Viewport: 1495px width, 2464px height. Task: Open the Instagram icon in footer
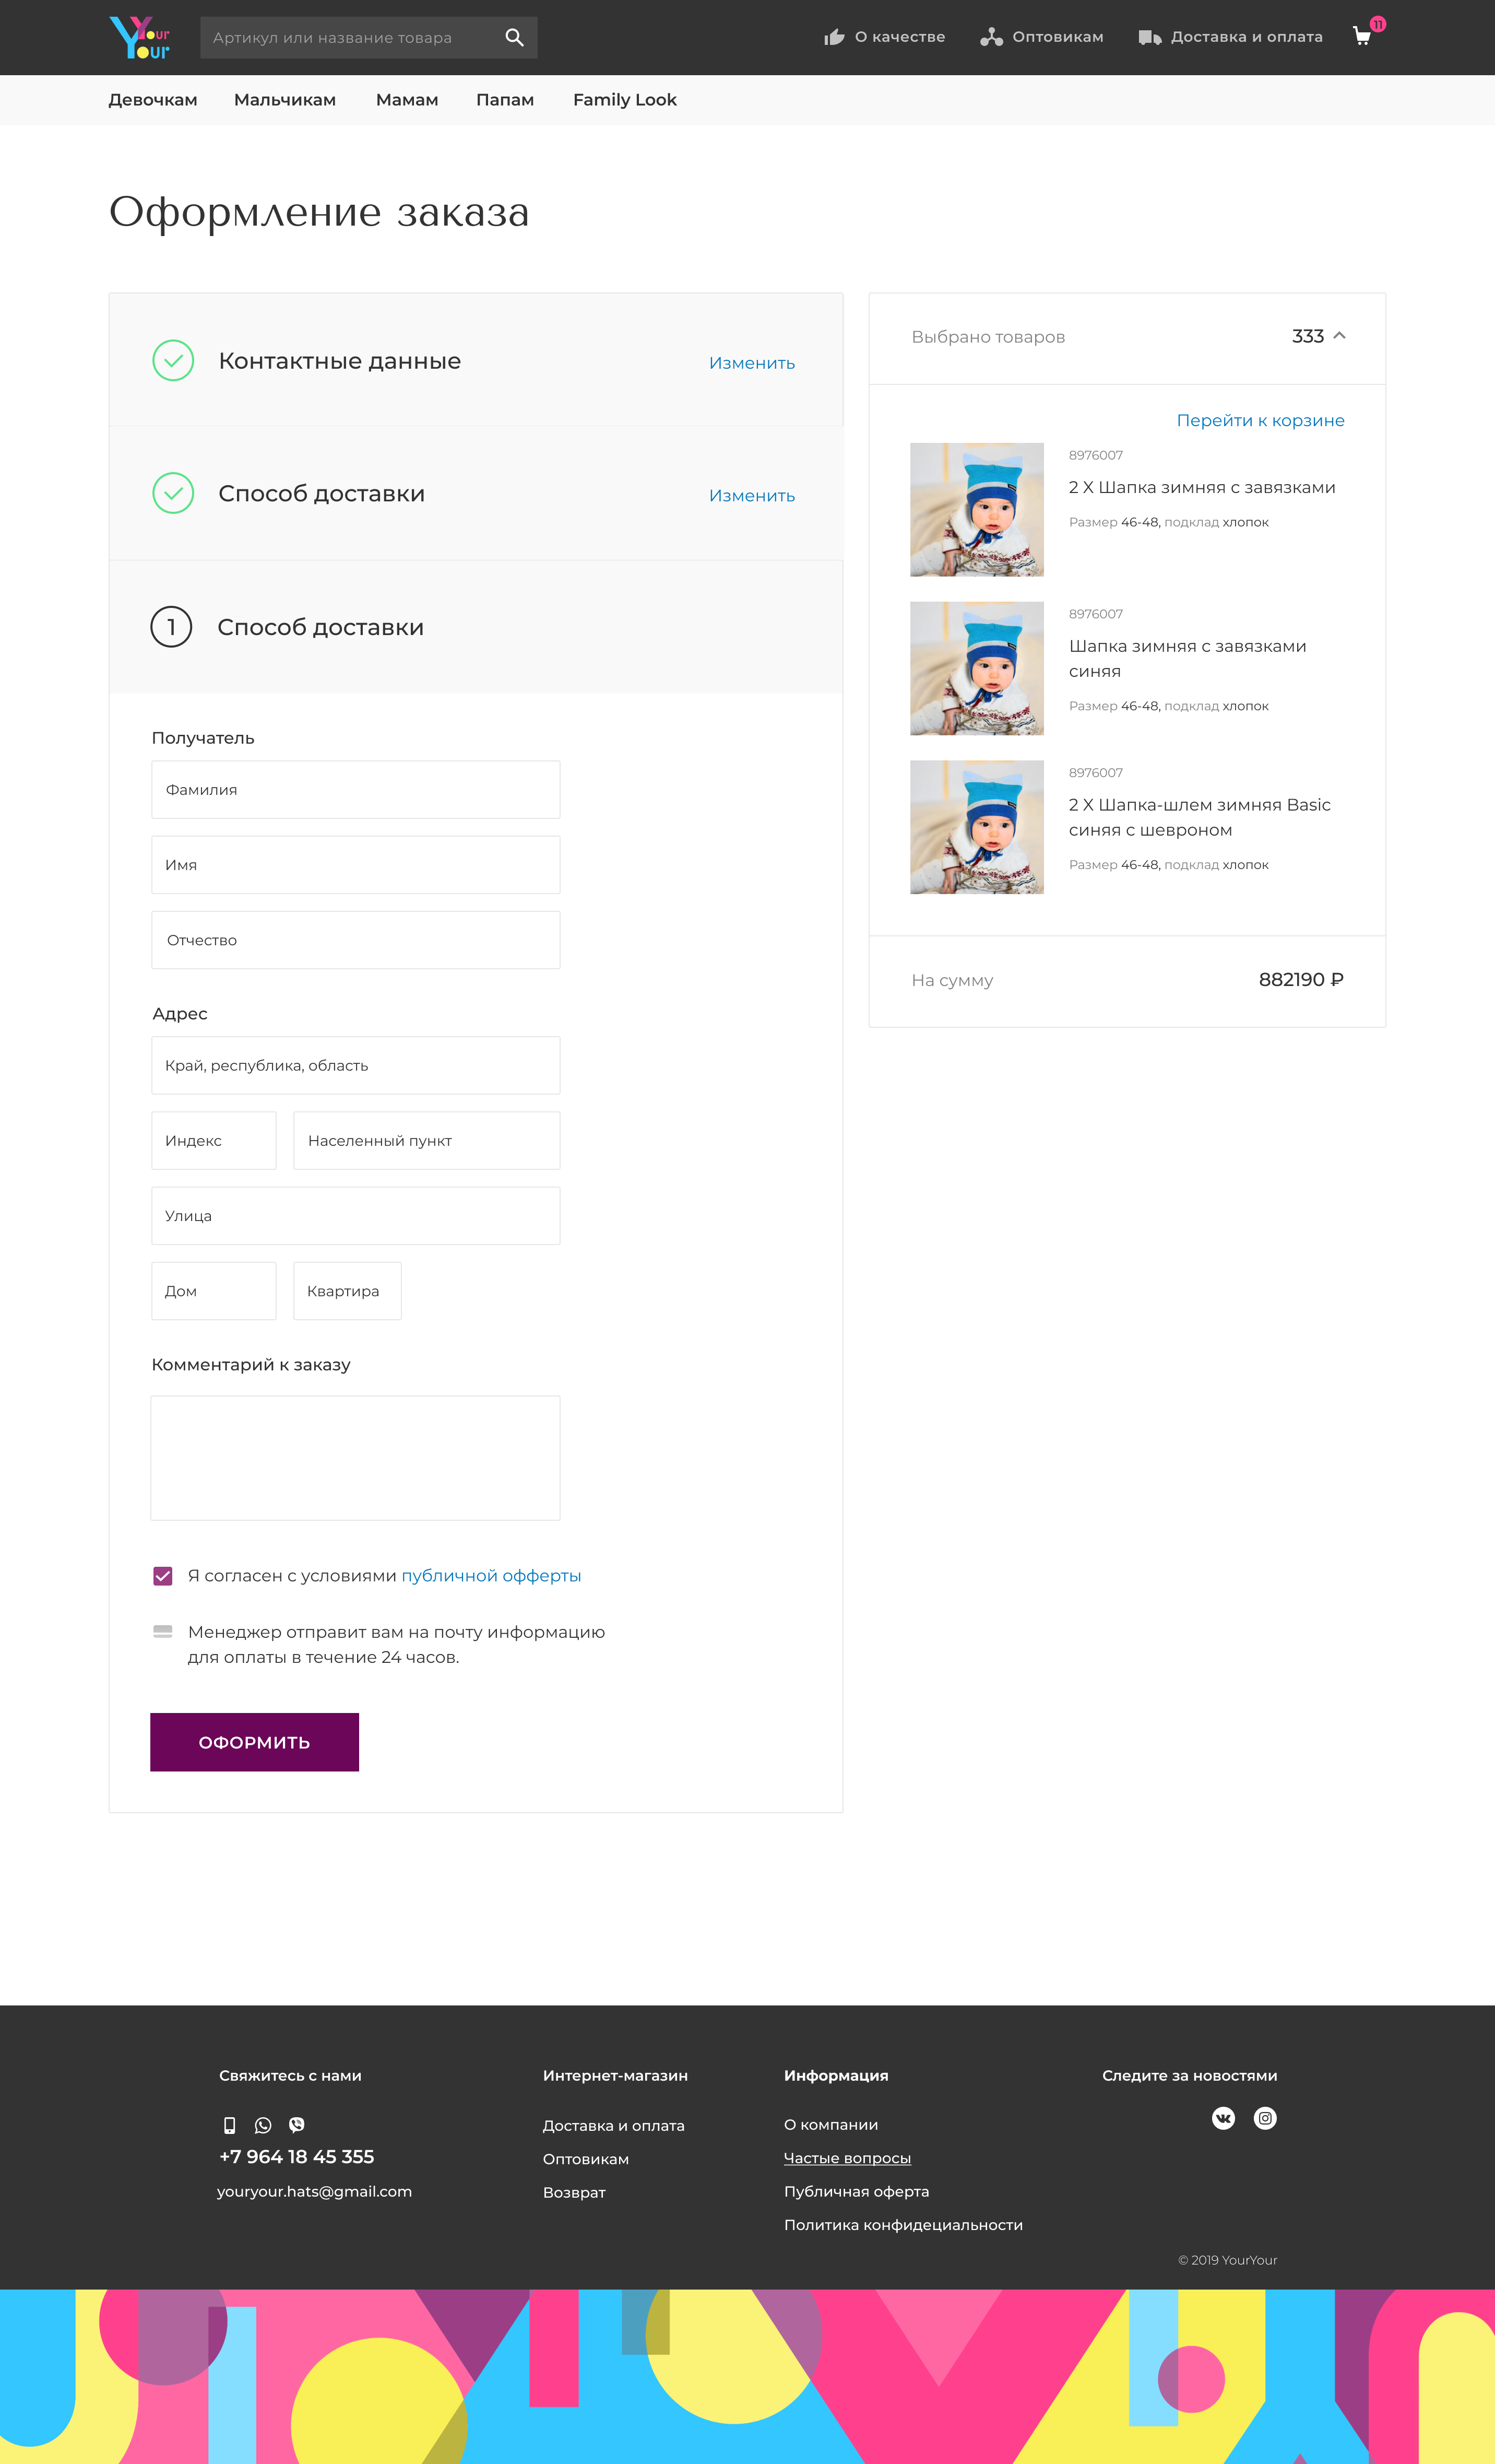click(x=1264, y=2118)
